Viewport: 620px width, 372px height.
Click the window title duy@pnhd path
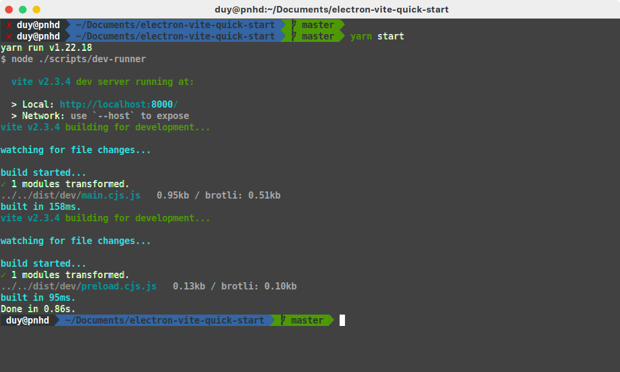pos(331,10)
